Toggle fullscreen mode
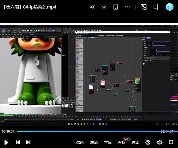 [171, 142]
